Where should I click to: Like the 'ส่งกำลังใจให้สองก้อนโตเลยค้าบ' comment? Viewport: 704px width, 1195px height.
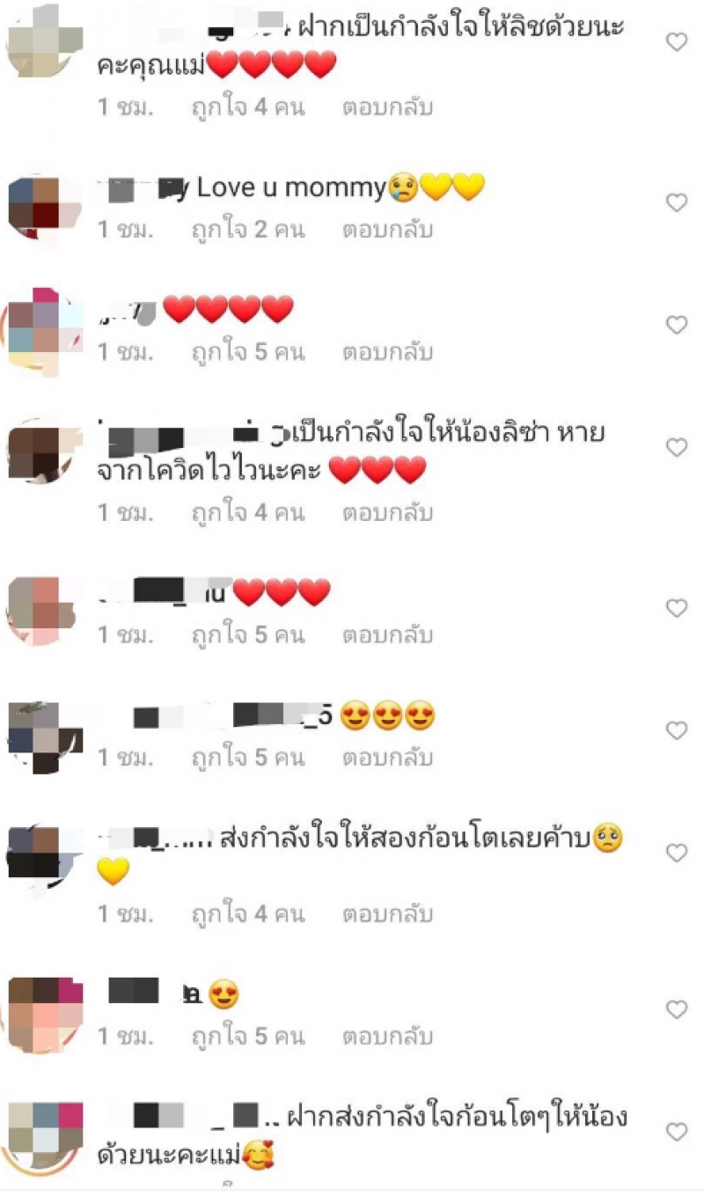tap(676, 853)
